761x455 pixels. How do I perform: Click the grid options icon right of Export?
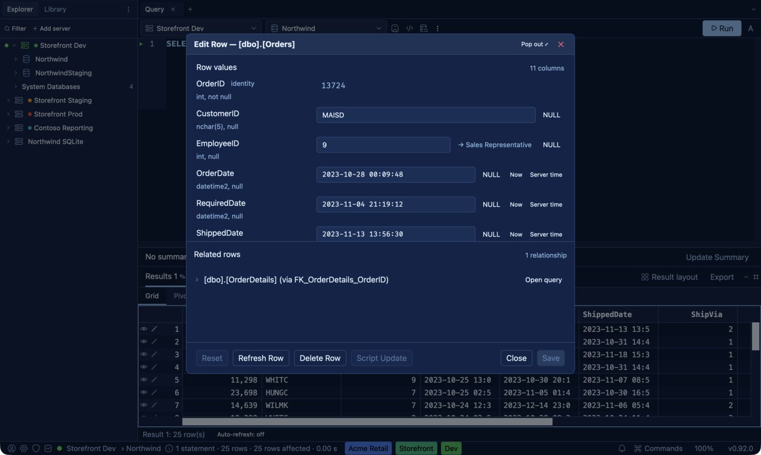pyautogui.click(x=756, y=277)
